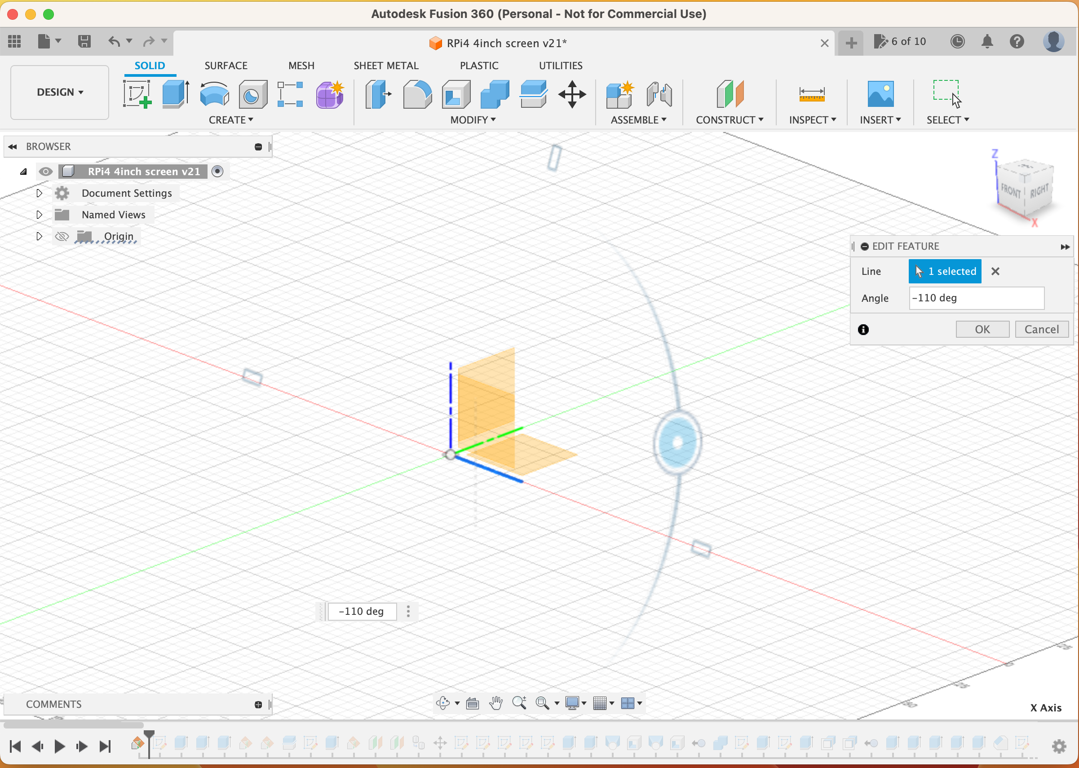Toggle visibility of Origin in browser
Screen dimensions: 1079x768
pos(62,235)
